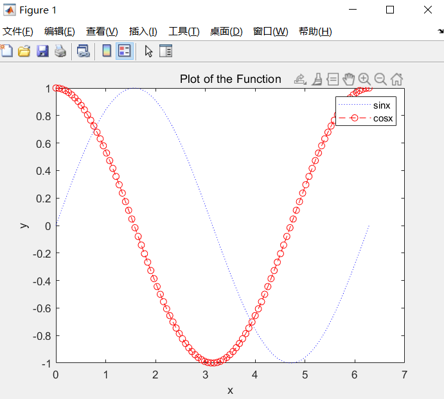Select the pan hand tool

coord(348,79)
